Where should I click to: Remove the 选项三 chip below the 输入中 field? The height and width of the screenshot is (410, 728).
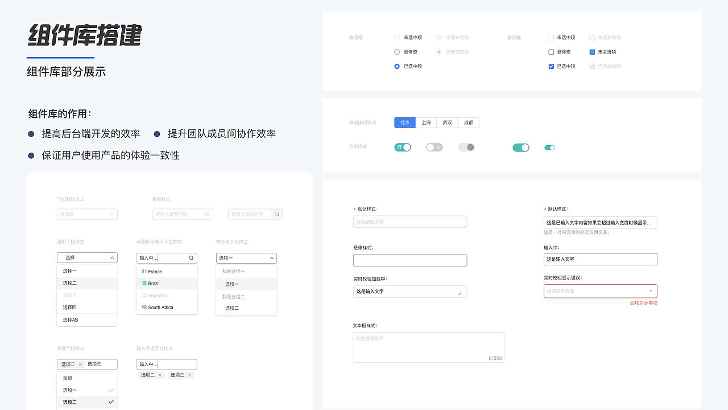click(189, 375)
